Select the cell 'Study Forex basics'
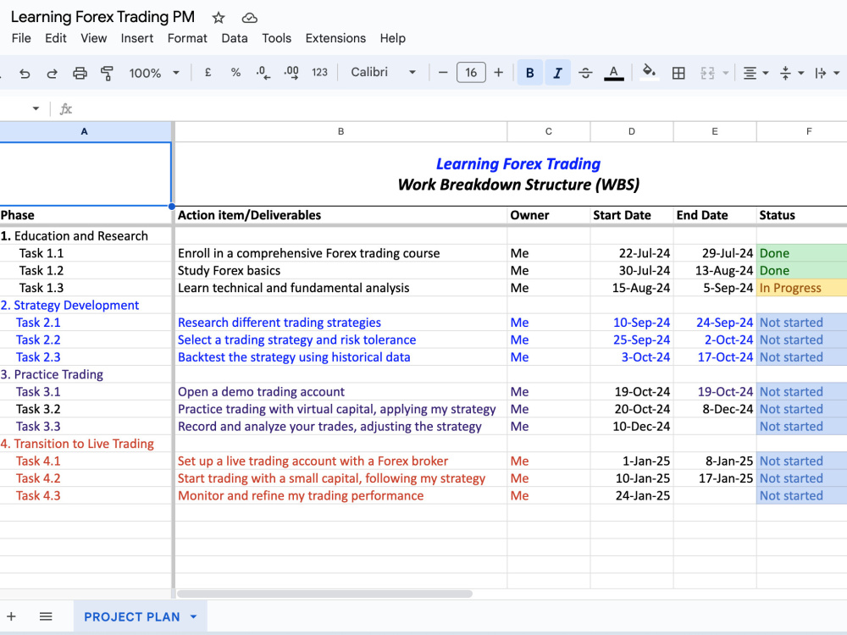Viewport: 847px width, 635px height. (340, 271)
